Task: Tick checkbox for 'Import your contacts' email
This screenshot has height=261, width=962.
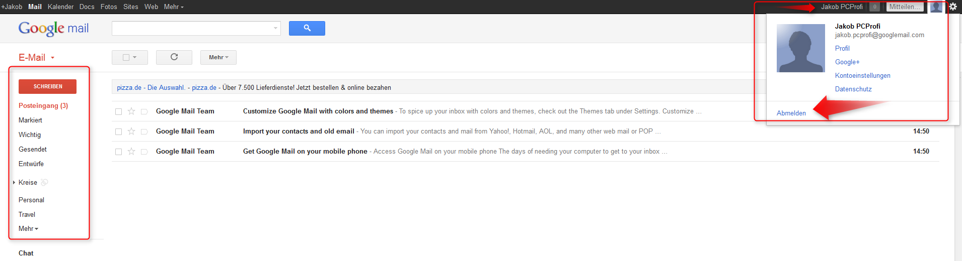Action: click(118, 132)
